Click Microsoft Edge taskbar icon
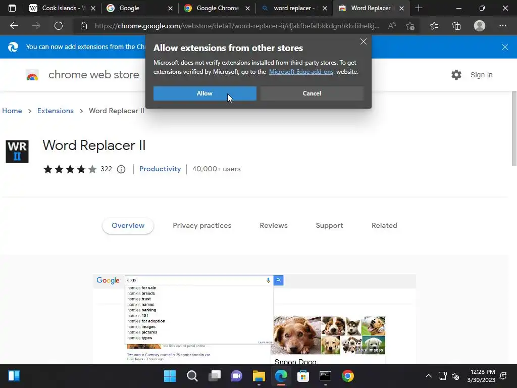The image size is (517, 388). click(x=281, y=376)
